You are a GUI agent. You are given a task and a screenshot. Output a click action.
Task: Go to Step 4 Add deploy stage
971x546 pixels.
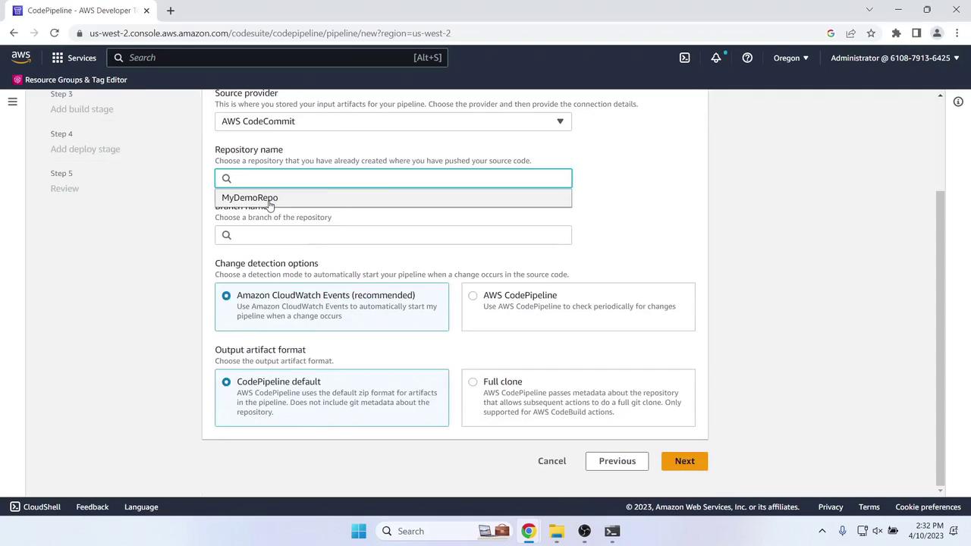click(x=85, y=149)
